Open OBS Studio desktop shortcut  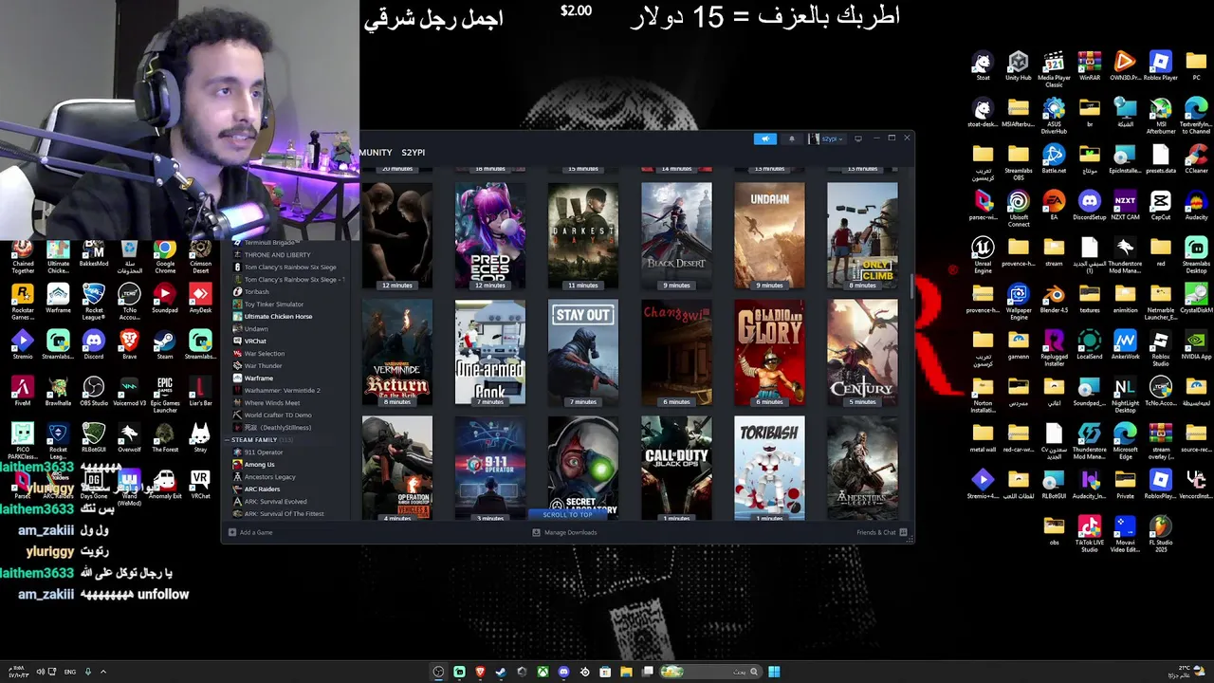pyautogui.click(x=94, y=393)
